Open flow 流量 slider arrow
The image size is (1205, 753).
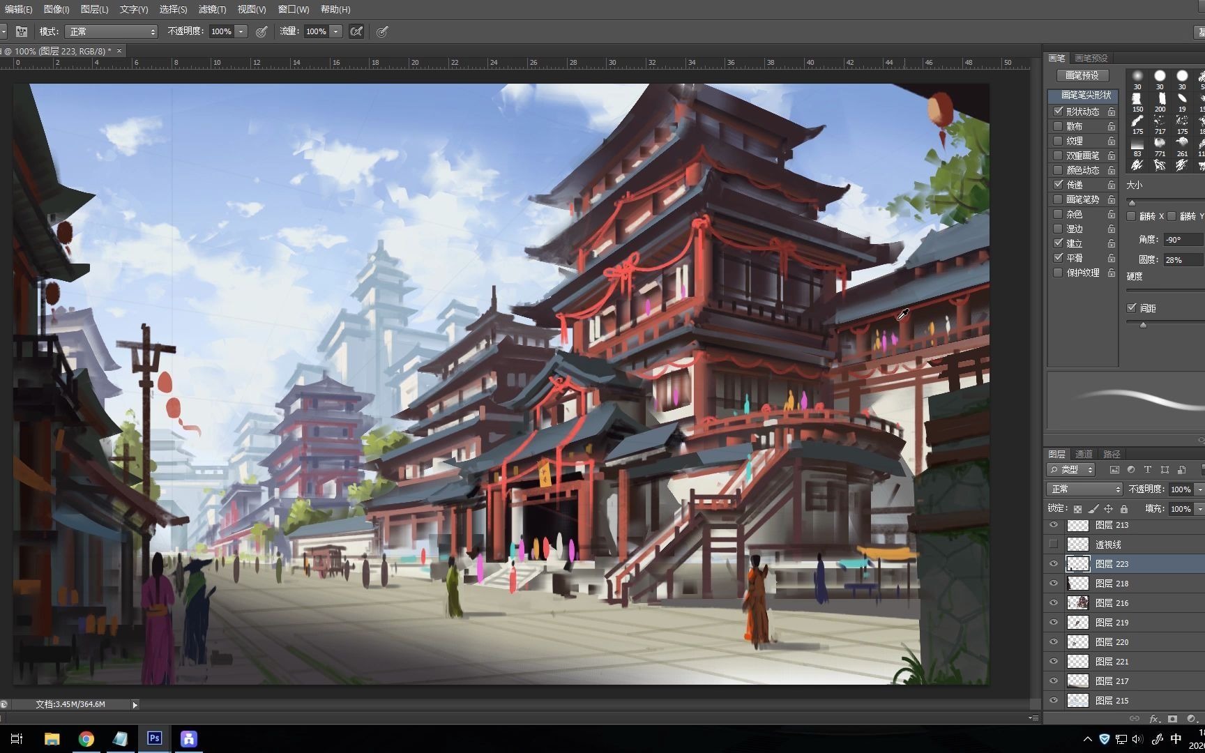click(335, 31)
